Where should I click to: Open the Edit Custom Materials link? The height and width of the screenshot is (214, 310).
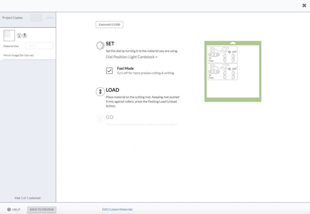click(x=117, y=209)
